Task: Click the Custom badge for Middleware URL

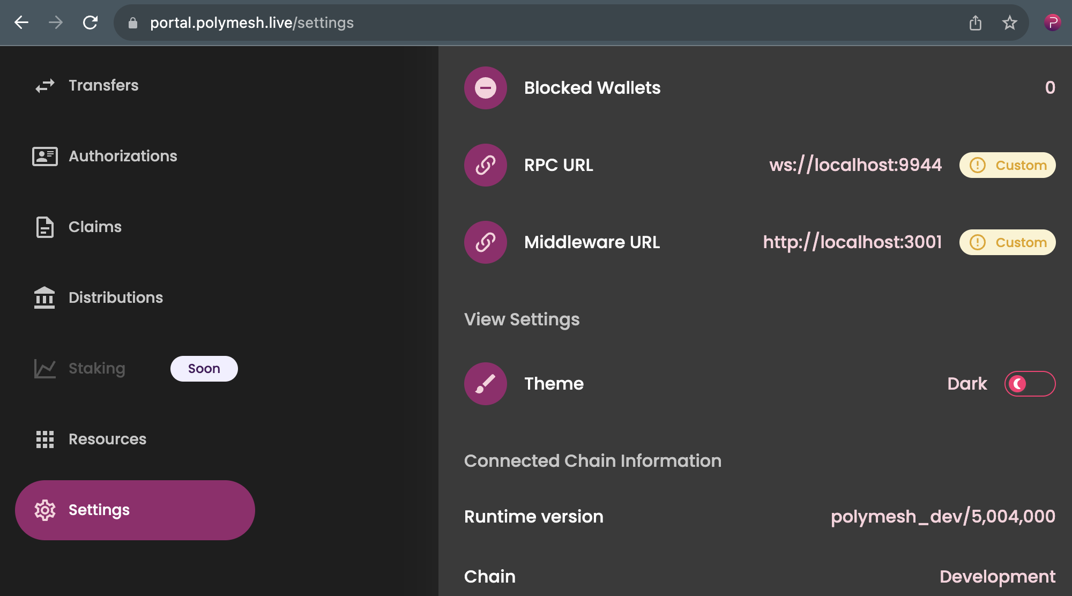Action: 1007,242
